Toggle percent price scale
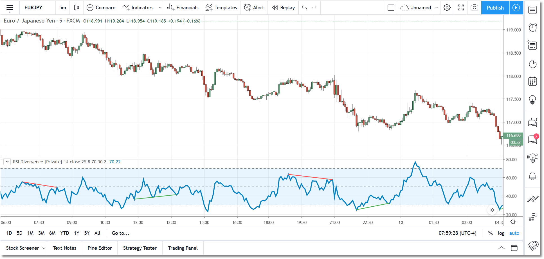This screenshot has width=544, height=259. (490, 233)
